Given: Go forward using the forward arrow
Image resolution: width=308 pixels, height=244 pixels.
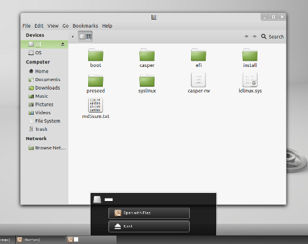Looking at the screenshot, I should pyautogui.click(x=254, y=36).
